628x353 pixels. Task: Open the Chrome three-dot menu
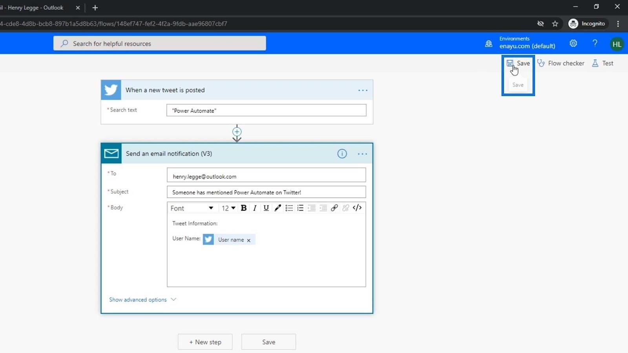coord(618,24)
